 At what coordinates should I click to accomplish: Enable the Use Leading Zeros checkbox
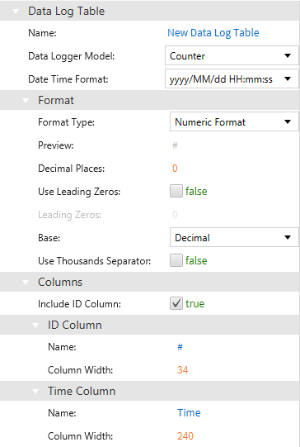(176, 191)
